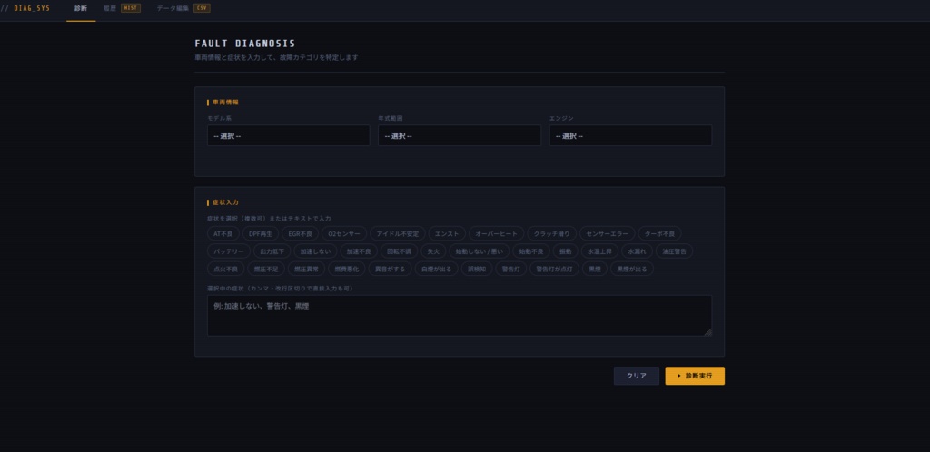The height and width of the screenshot is (452, 930).
Task: Select the O2センサー symptom chip
Action: point(344,234)
